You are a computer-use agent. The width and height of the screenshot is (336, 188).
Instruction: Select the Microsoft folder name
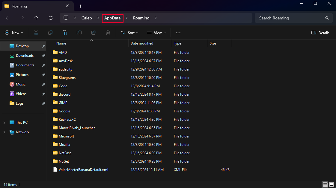pos(67,136)
